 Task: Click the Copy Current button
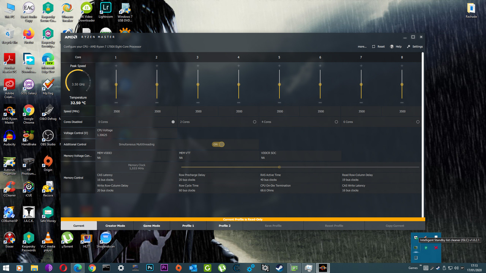coord(395,226)
